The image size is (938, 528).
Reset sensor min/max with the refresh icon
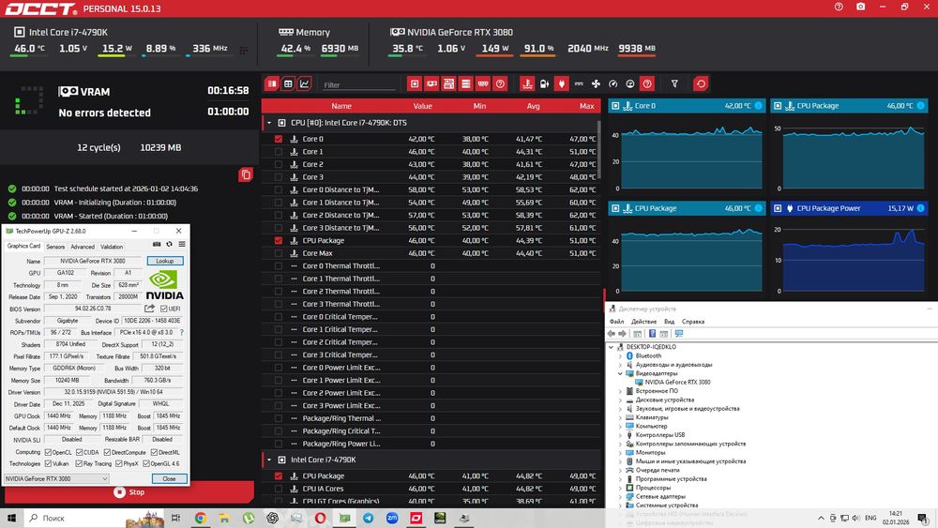701,84
